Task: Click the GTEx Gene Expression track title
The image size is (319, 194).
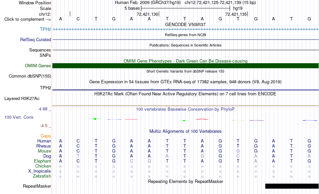Action: 185,82
